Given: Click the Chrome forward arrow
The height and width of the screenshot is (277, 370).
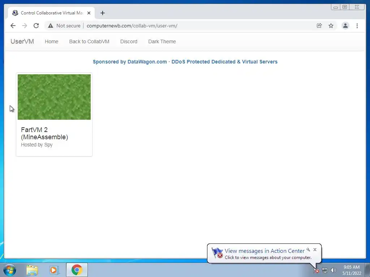Looking at the screenshot, I should click(25, 26).
